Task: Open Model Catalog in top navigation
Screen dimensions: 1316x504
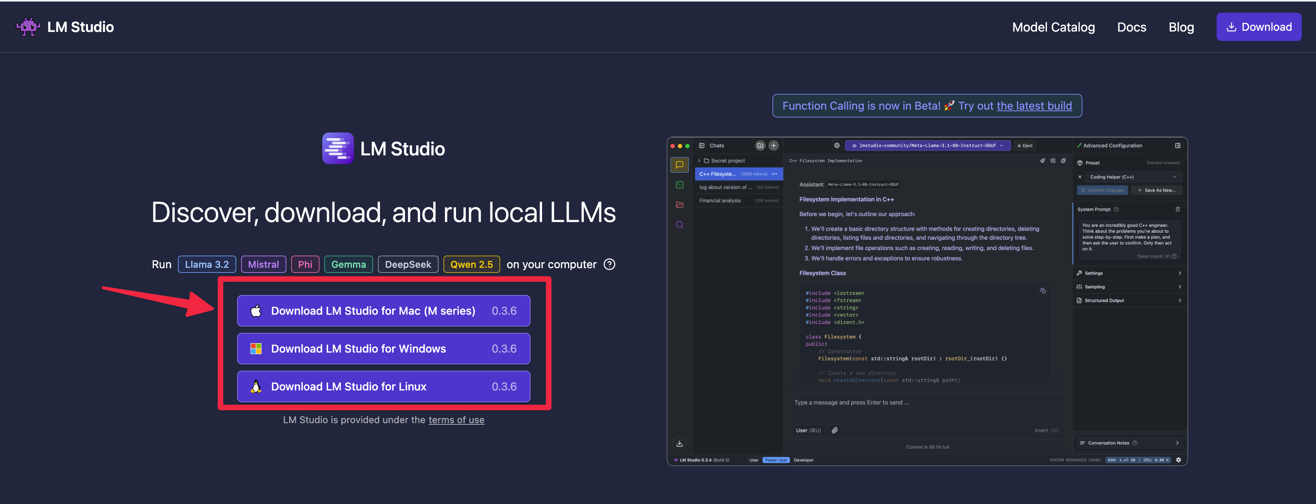Action: (1053, 27)
